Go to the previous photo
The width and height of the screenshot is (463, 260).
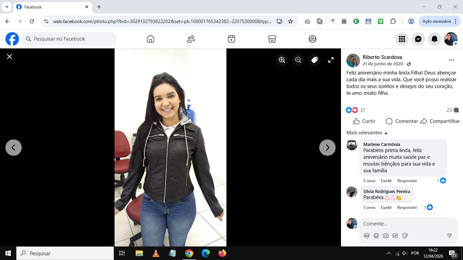(14, 148)
